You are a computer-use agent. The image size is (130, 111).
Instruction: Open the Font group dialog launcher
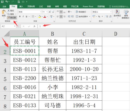54,21
